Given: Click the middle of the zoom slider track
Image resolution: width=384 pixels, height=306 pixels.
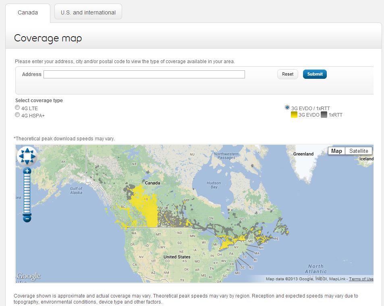Looking at the screenshot, I should click(x=27, y=195).
